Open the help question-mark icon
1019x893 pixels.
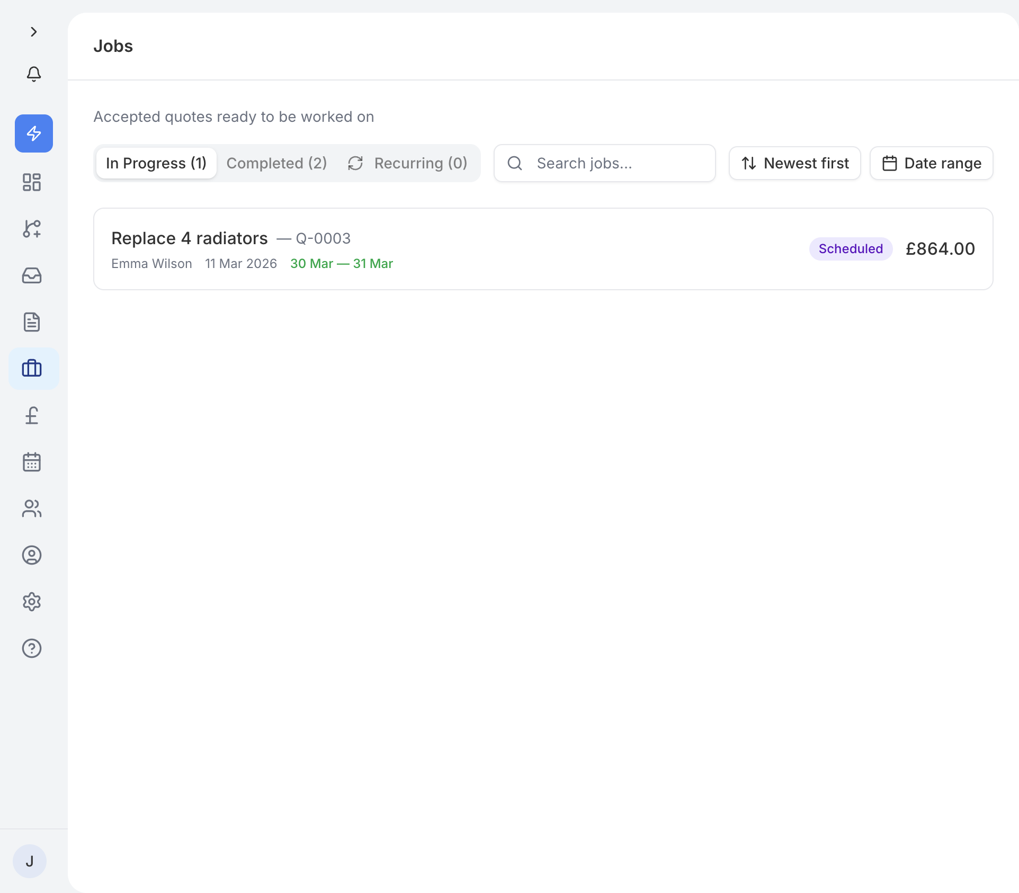click(x=31, y=648)
